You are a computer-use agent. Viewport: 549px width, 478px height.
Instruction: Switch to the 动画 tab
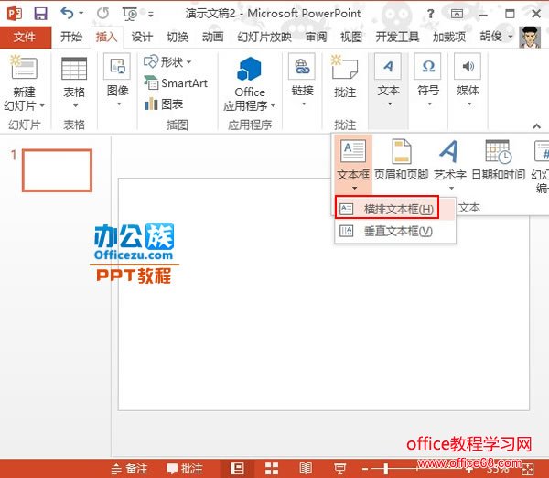coord(213,37)
